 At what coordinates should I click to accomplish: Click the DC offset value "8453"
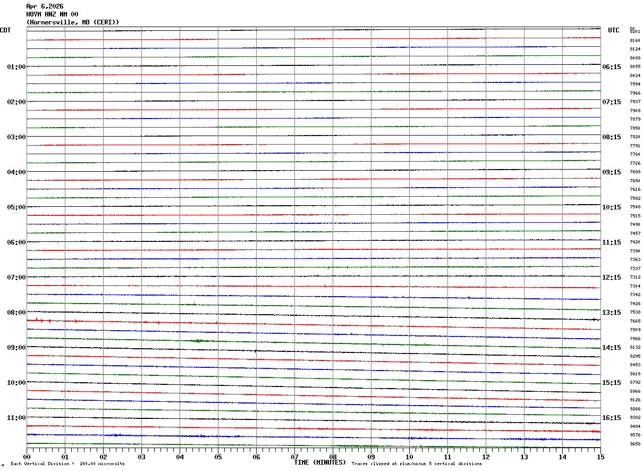coord(635,365)
